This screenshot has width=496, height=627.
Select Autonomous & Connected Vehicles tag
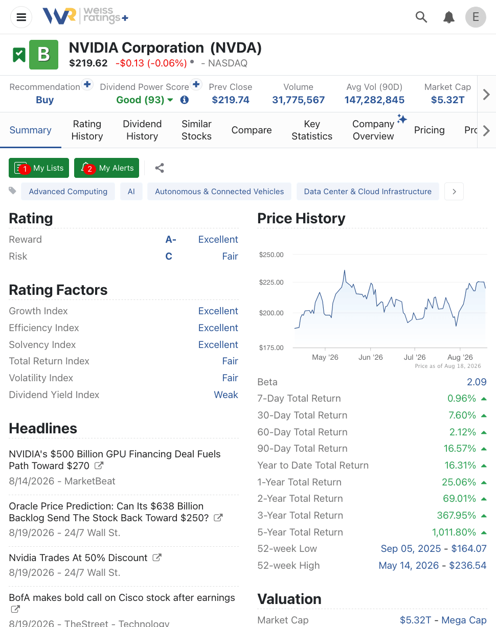coord(219,192)
